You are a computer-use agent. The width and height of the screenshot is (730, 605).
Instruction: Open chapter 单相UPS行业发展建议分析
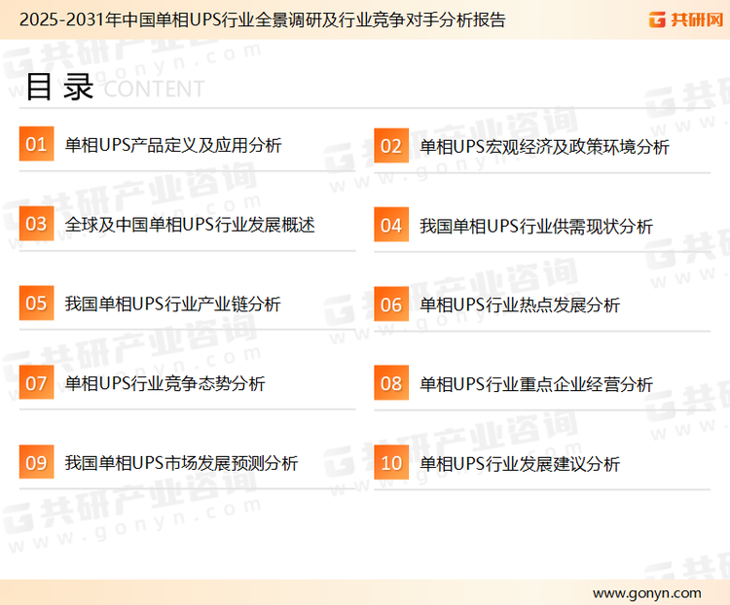click(x=520, y=464)
